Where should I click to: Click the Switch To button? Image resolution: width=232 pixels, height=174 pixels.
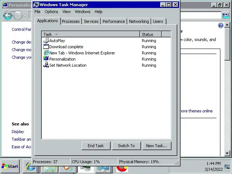click(x=127, y=146)
